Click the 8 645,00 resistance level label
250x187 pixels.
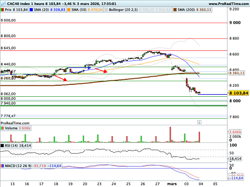pos(8,48)
